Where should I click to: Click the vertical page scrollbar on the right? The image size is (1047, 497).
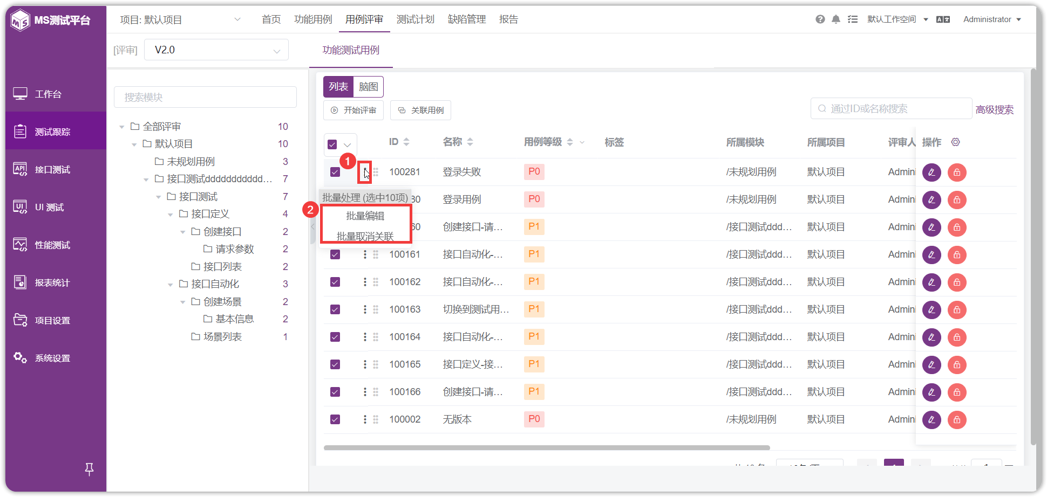pos(1033,256)
